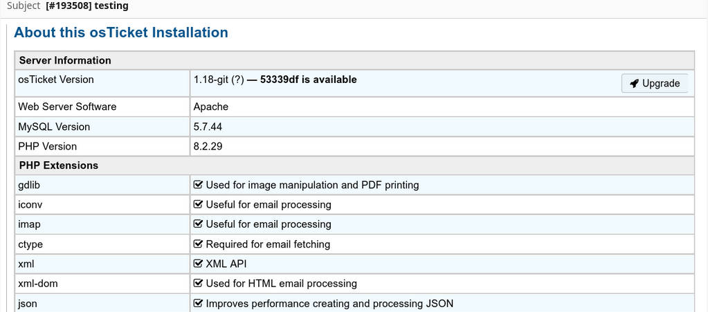Click the 'xml-dom' extension name
708x312 pixels.
pos(38,284)
